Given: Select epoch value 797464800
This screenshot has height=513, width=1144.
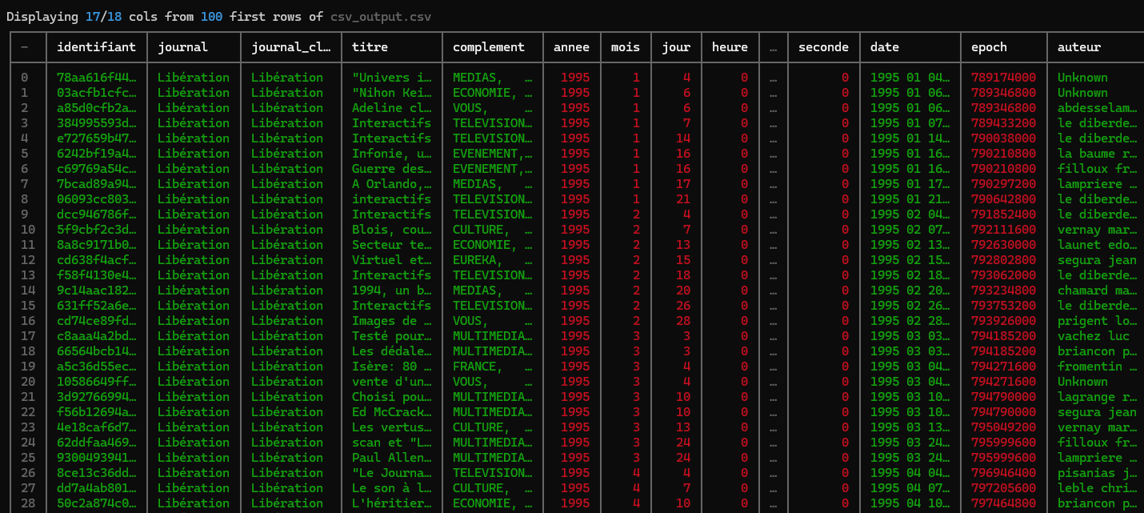Looking at the screenshot, I should click(1004, 503).
